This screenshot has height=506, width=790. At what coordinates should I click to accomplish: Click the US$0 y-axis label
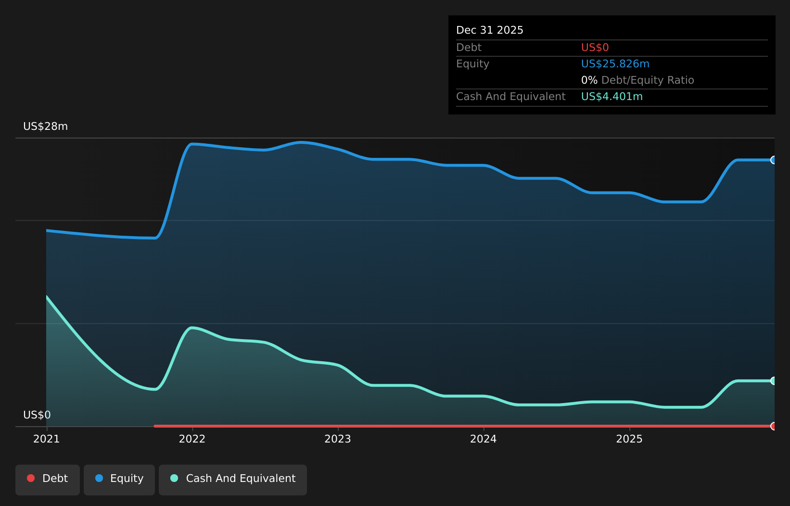pyautogui.click(x=37, y=415)
